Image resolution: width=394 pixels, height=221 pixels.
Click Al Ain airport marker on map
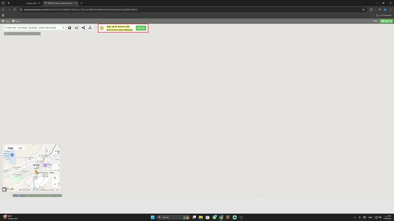[x=12, y=155]
